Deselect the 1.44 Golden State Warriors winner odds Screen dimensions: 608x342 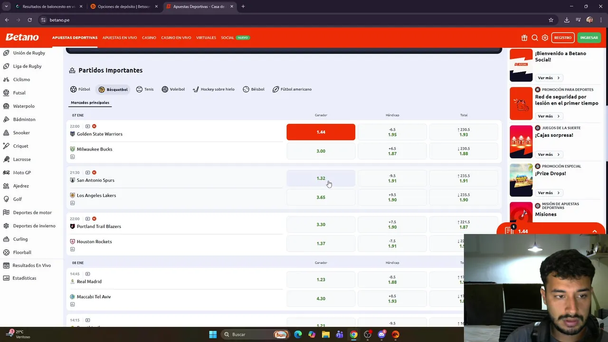click(x=321, y=132)
